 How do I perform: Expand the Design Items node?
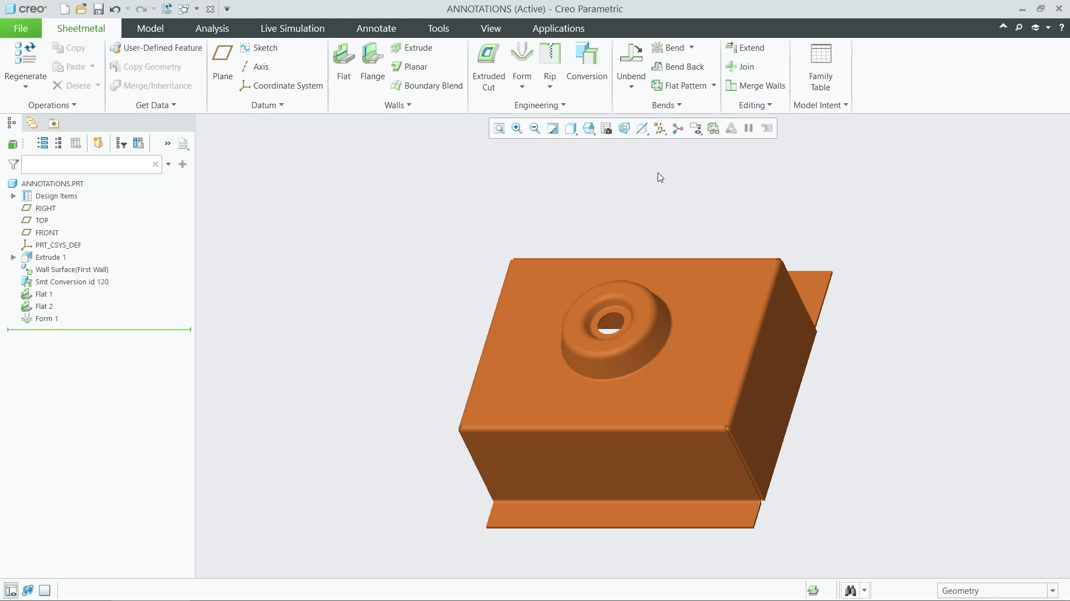tap(13, 196)
